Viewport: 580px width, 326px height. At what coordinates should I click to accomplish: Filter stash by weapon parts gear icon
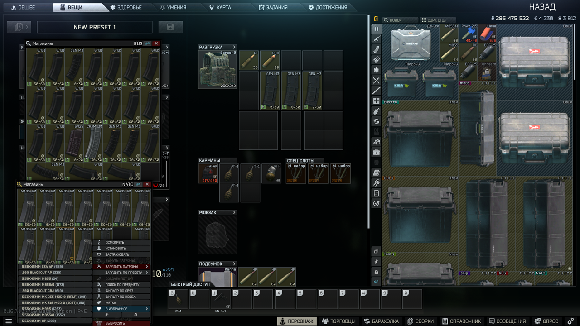click(x=376, y=70)
